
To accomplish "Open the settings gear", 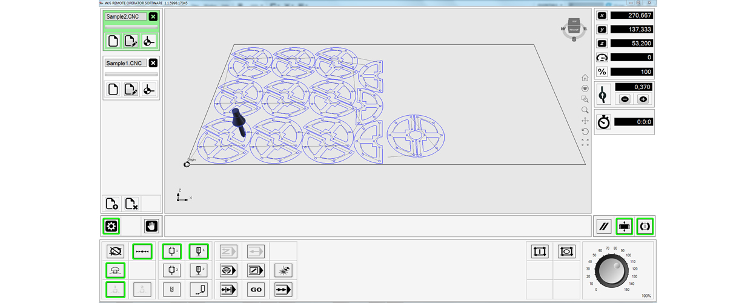I will 111,226.
